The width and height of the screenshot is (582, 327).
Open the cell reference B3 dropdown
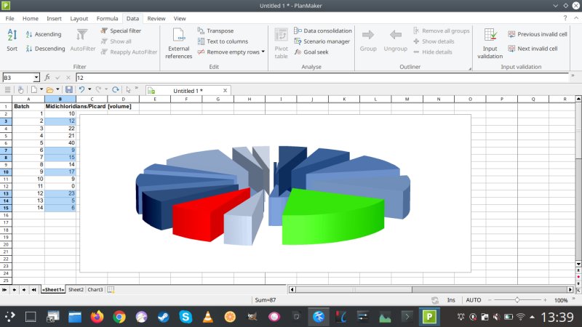pyautogui.click(x=36, y=77)
